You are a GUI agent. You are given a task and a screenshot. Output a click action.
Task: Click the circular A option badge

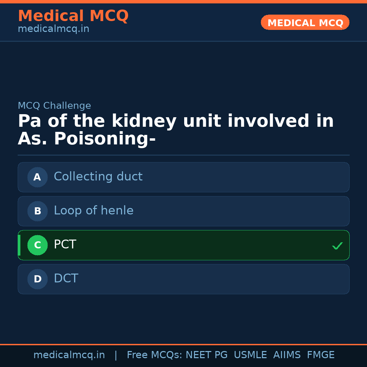click(x=37, y=177)
